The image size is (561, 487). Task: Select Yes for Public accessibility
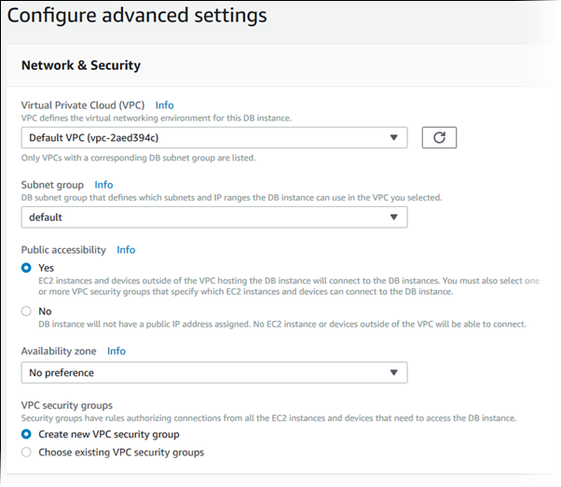(27, 268)
